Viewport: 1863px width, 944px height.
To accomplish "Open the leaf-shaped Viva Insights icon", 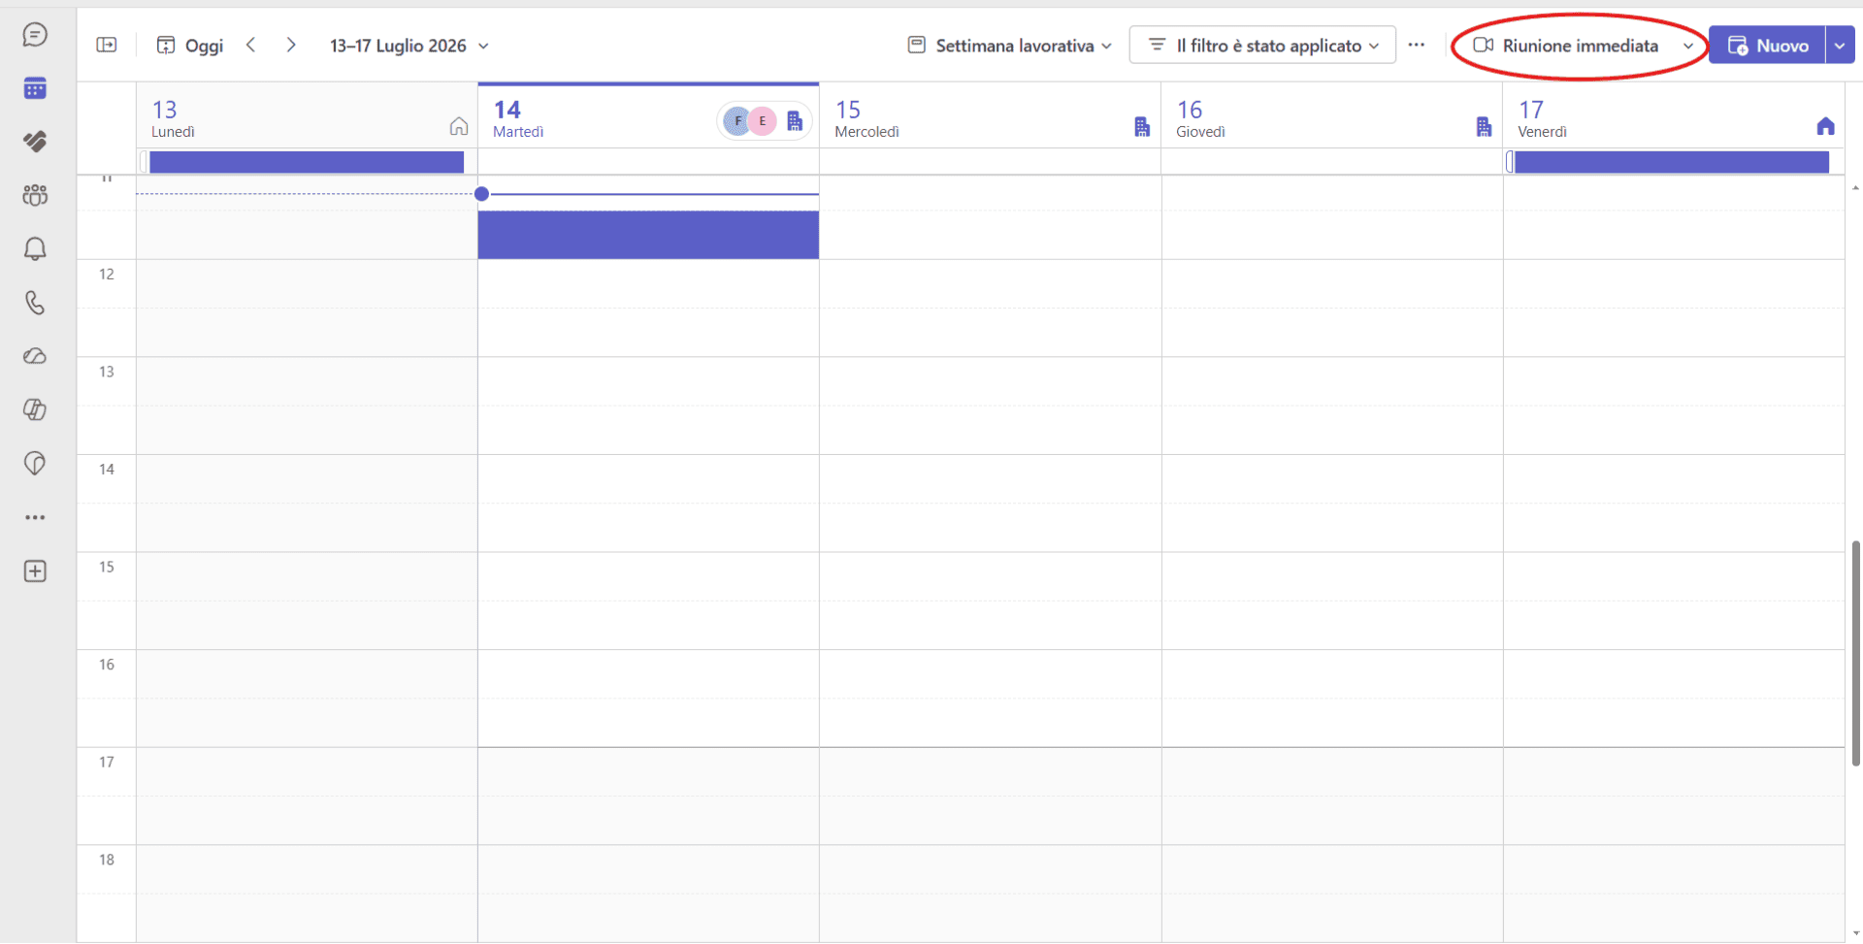I will pyautogui.click(x=35, y=464).
